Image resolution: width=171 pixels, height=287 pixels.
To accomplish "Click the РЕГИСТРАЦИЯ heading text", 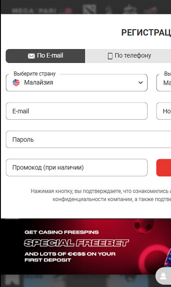I will point(146,32).
